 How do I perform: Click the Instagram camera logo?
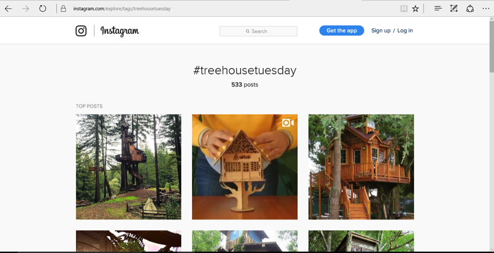[x=81, y=31]
